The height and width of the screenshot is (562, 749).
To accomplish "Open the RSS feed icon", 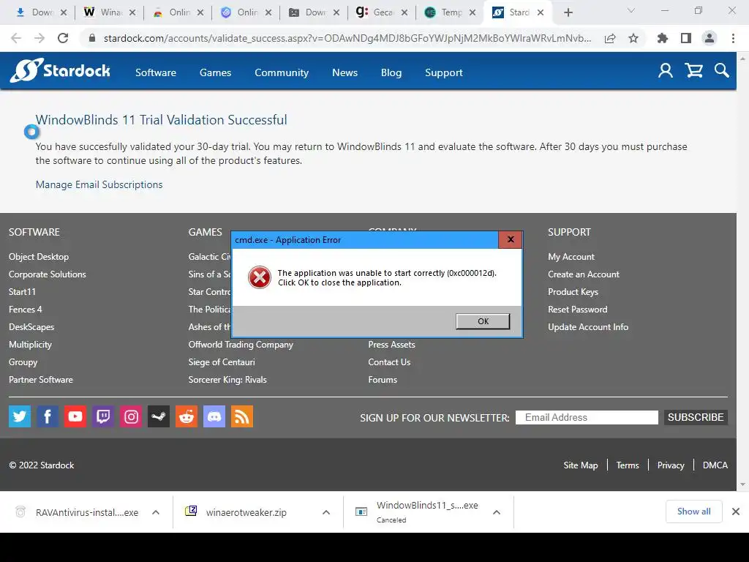I will click(x=242, y=416).
